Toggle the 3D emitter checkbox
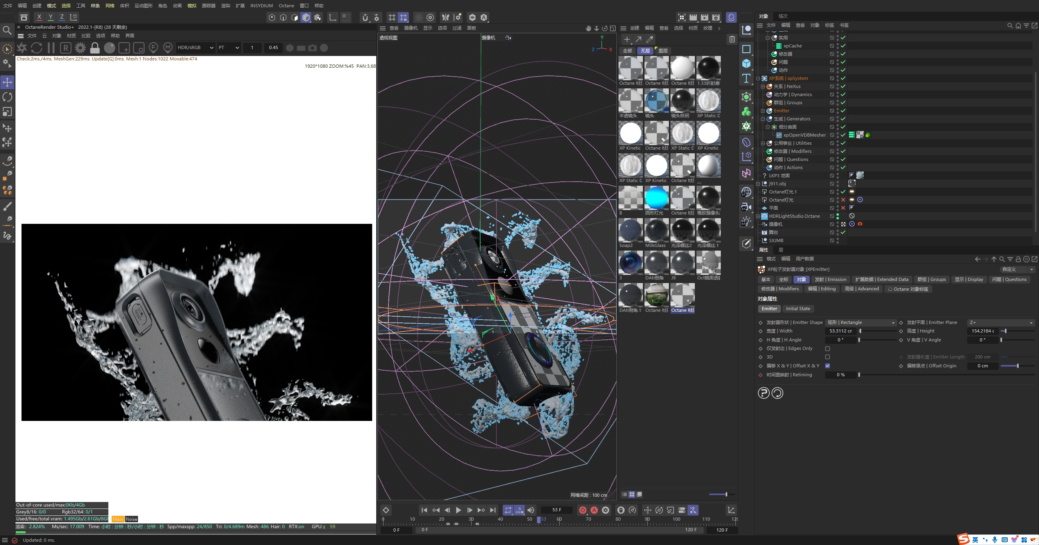 (828, 357)
